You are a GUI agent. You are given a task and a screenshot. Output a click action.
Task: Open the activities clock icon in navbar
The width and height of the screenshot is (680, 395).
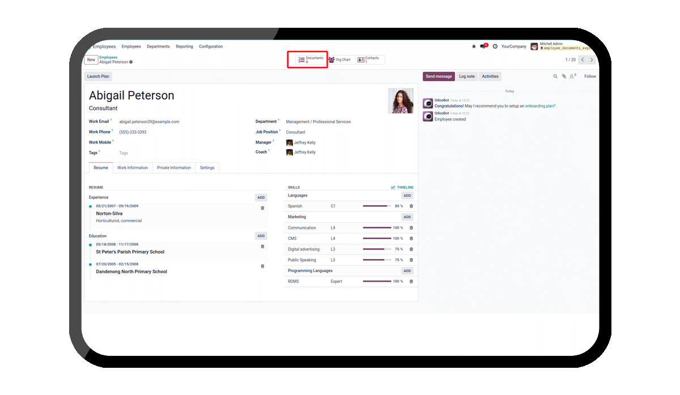(x=495, y=46)
